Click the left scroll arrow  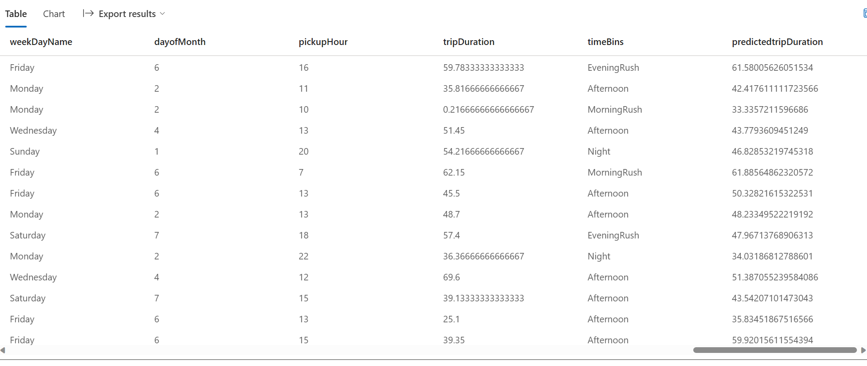click(x=3, y=350)
